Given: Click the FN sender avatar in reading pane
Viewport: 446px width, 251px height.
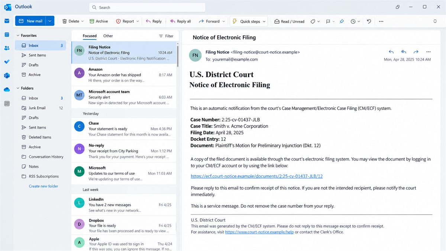Looking at the screenshot, I should 195,56.
